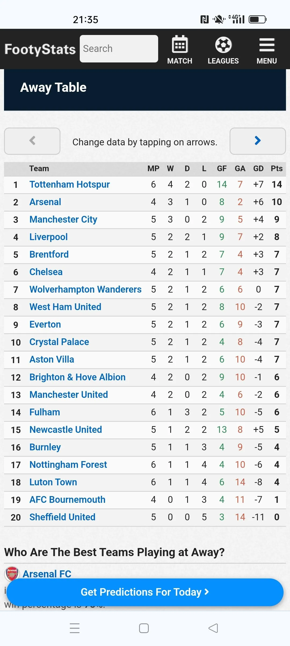290x646 pixels.
Task: Open the Arsenal FC heading link
Action: pos(47,574)
